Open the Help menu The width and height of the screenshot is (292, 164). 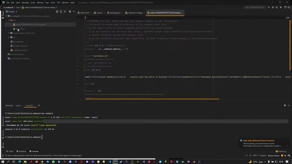click(x=73, y=3)
